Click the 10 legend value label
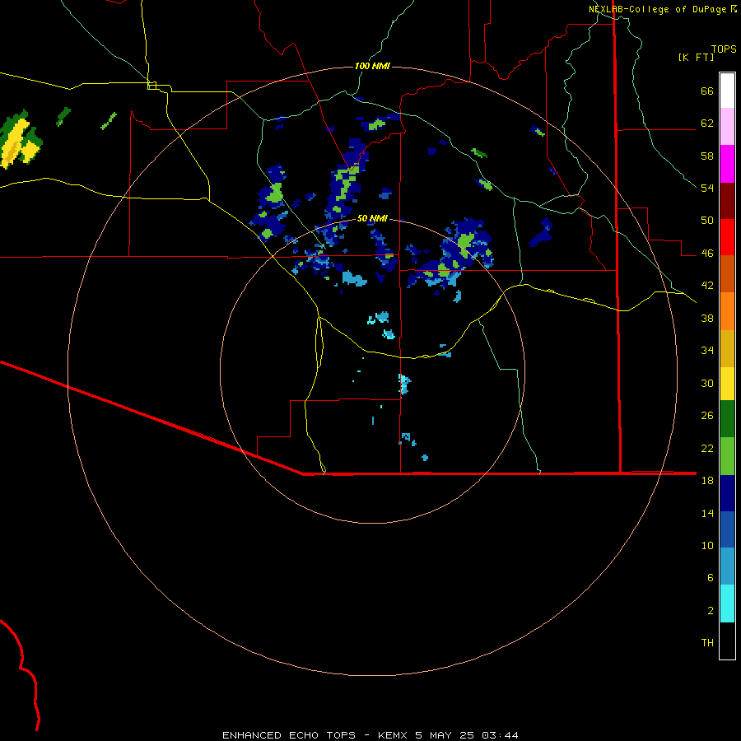The width and height of the screenshot is (741, 741). pyautogui.click(x=707, y=545)
